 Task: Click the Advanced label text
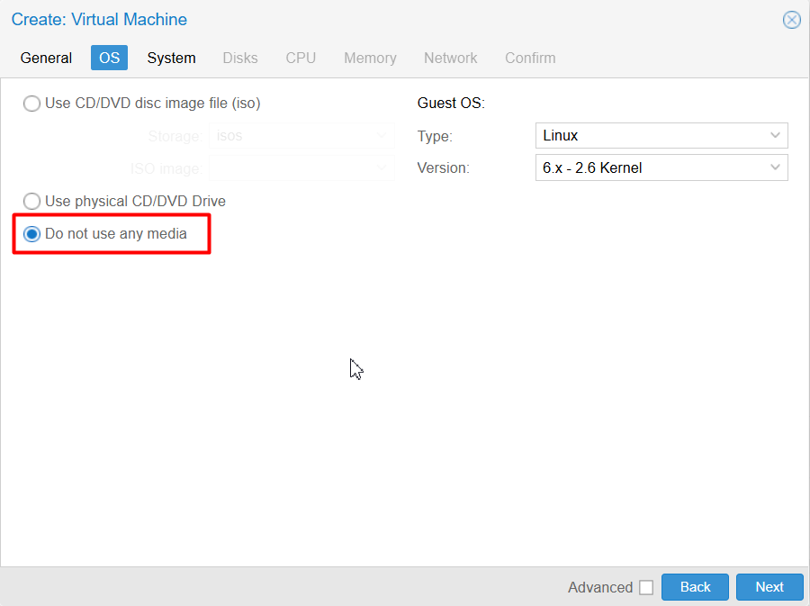click(x=600, y=587)
